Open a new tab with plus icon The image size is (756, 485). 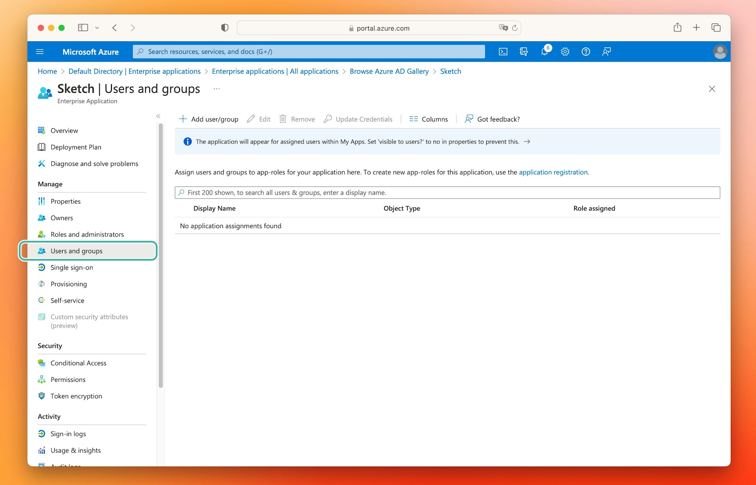tap(696, 28)
